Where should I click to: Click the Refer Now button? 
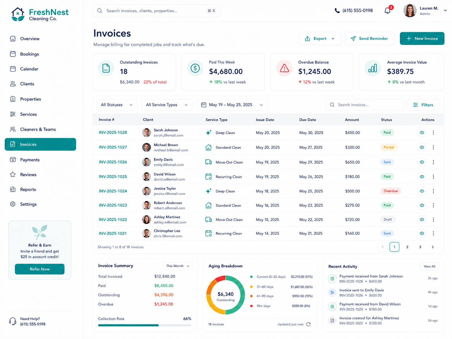pyautogui.click(x=40, y=269)
